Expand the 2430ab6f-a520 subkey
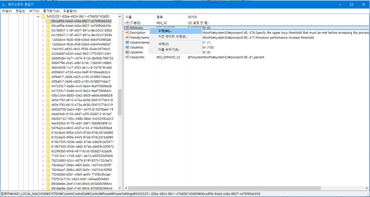This screenshot has height=197, width=370. click(x=43, y=54)
